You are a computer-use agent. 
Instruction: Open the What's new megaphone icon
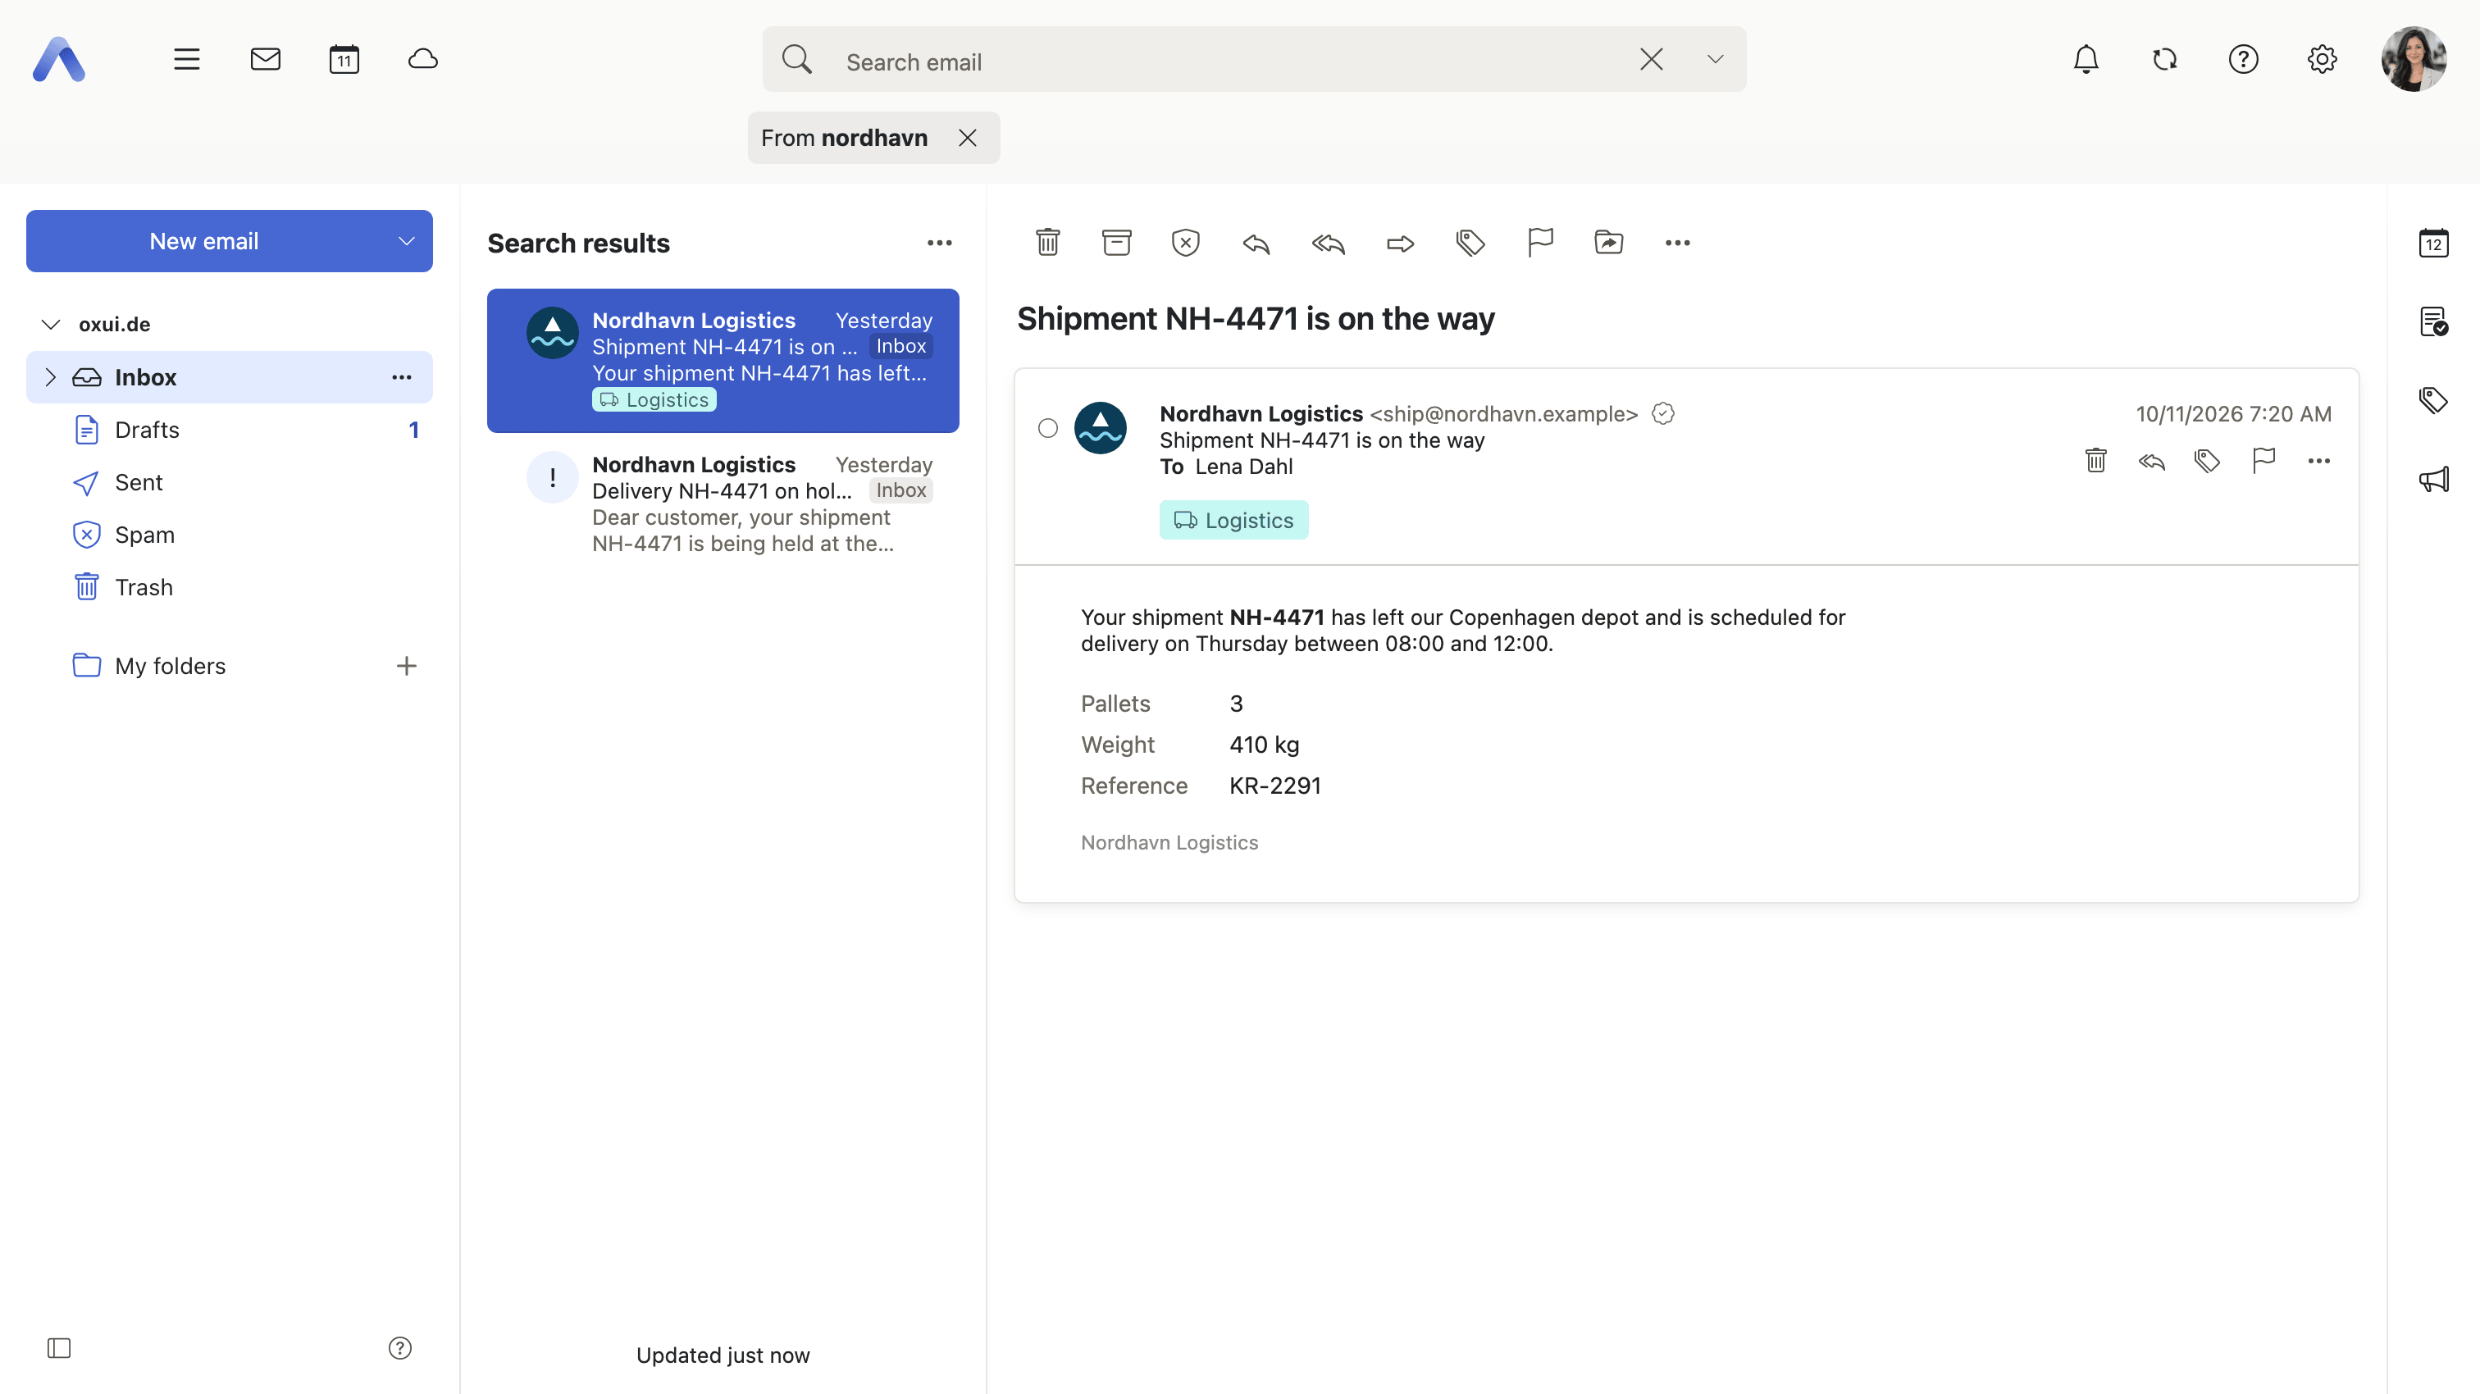[2432, 478]
